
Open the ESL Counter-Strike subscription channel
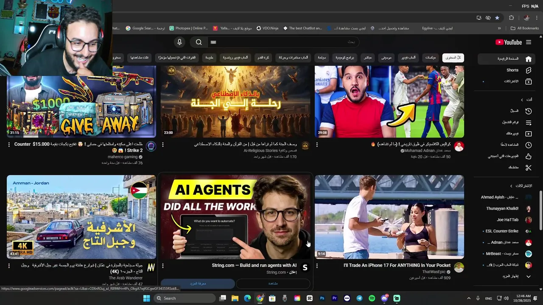pyautogui.click(x=507, y=231)
